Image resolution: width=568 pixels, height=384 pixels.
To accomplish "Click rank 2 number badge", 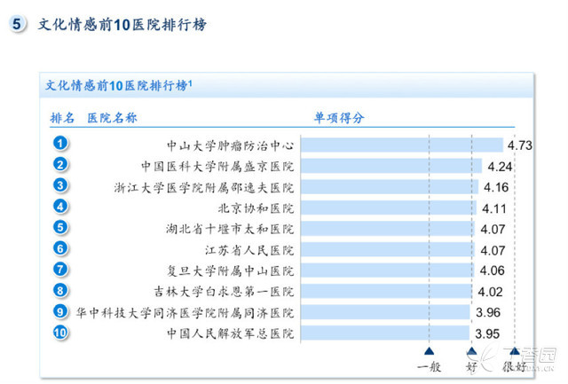I will [60, 164].
